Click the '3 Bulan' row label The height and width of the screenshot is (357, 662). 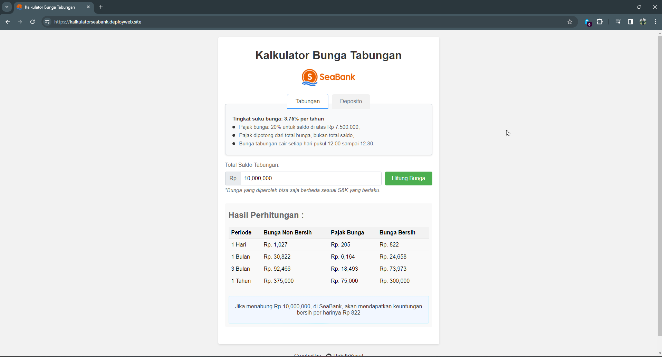[241, 269]
